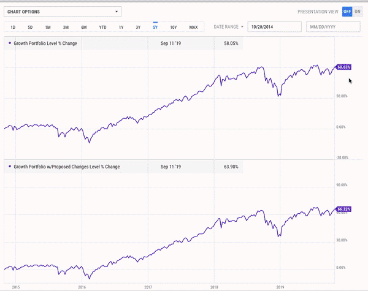Select the 5D time range
The height and width of the screenshot is (291, 368).
30,27
